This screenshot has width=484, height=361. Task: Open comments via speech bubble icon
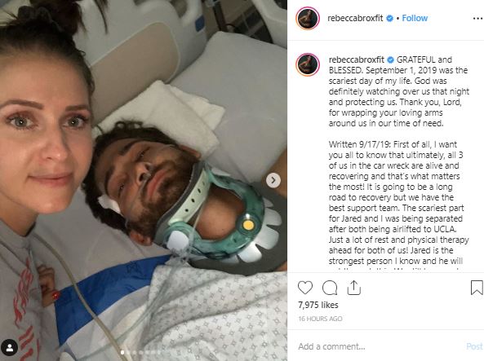click(x=330, y=288)
